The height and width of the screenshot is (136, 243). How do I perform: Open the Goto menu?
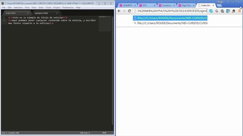[41, 8]
